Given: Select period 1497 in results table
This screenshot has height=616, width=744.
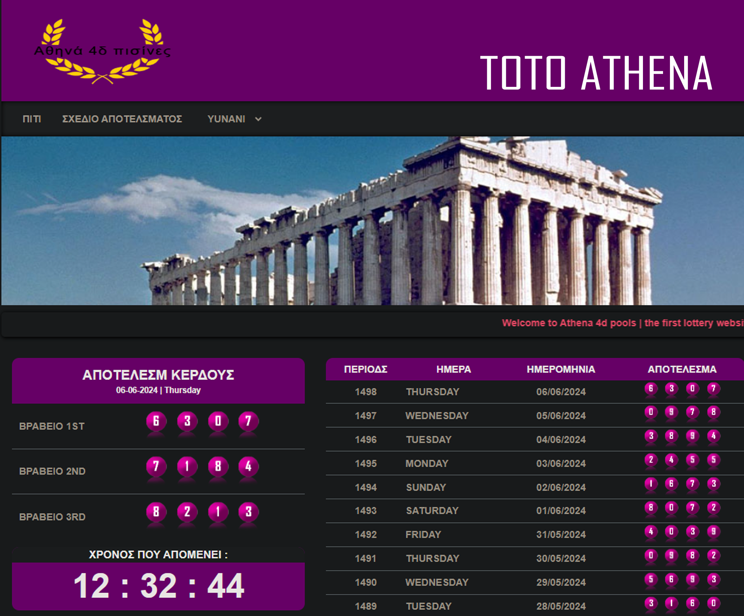Looking at the screenshot, I should (x=366, y=416).
